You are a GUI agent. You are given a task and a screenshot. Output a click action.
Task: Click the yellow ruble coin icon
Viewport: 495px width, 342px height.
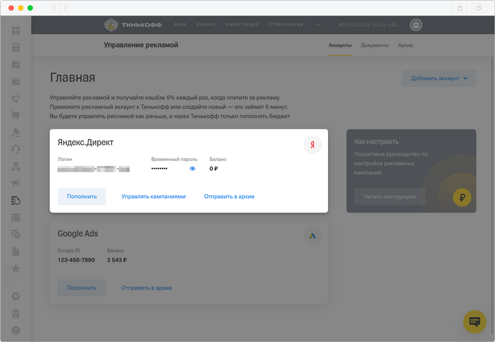tap(462, 197)
